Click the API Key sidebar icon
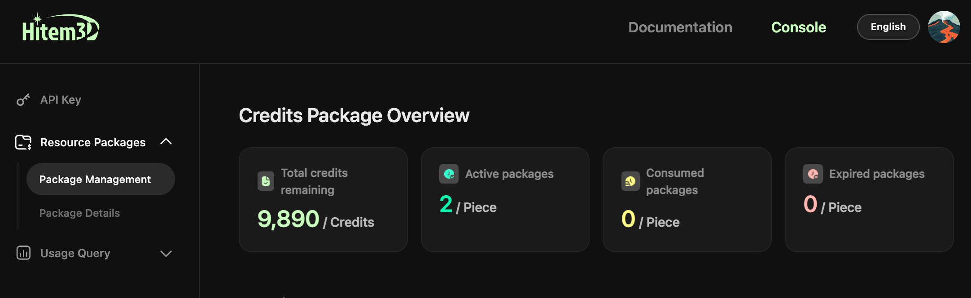The width and height of the screenshot is (971, 298). coord(23,100)
